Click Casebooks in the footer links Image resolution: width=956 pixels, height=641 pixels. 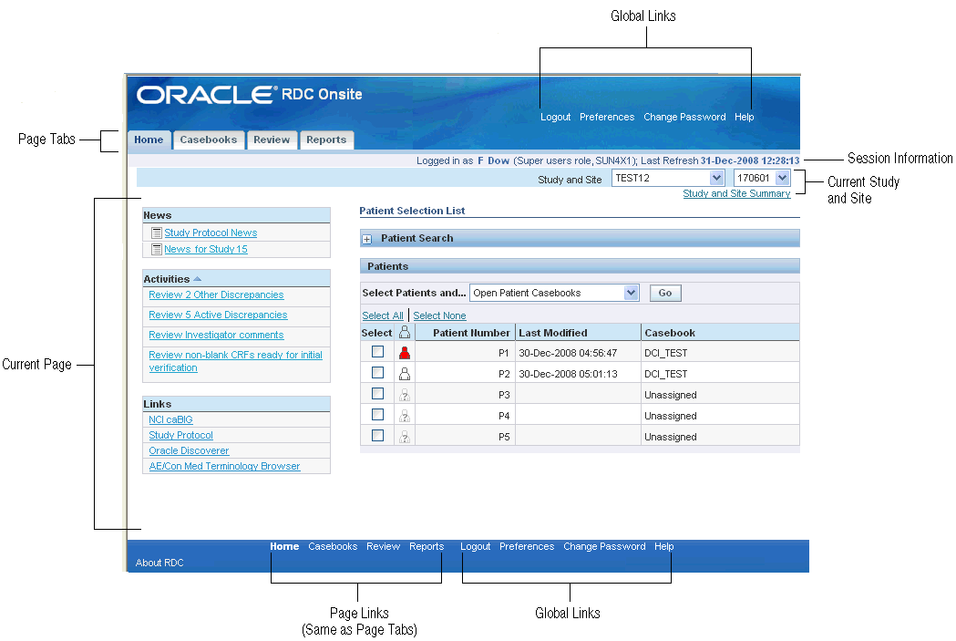pos(333,546)
